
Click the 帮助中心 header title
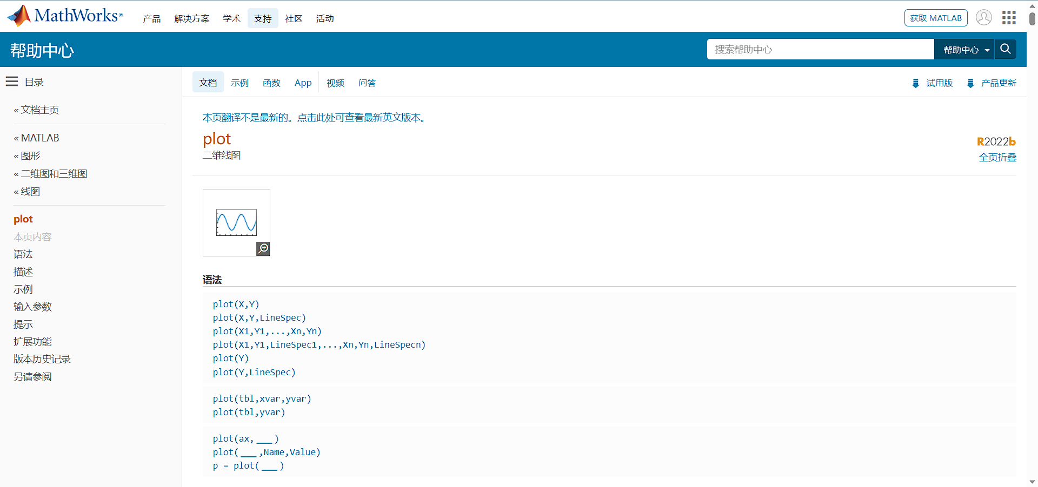42,50
